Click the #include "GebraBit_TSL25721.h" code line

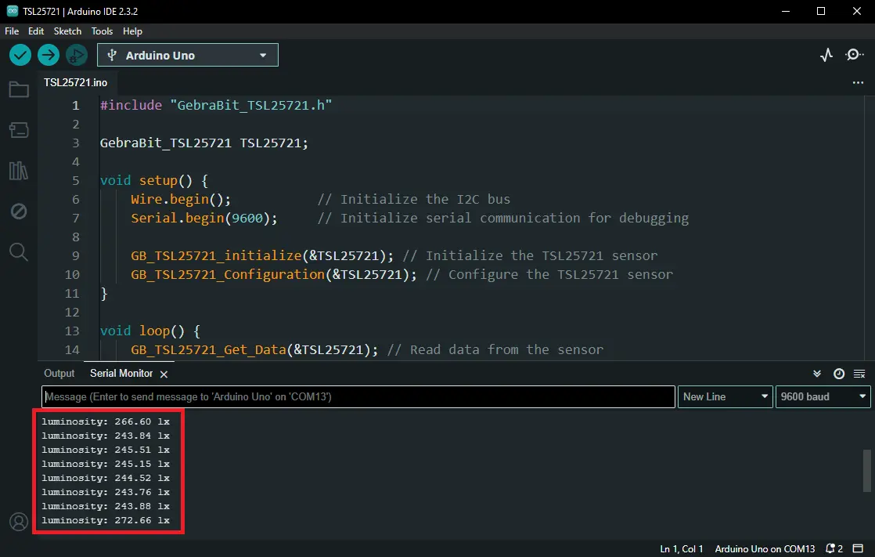[x=216, y=105]
